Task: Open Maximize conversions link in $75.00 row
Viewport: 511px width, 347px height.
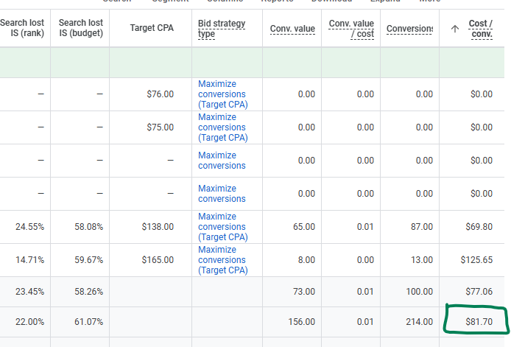Action: coord(222,127)
